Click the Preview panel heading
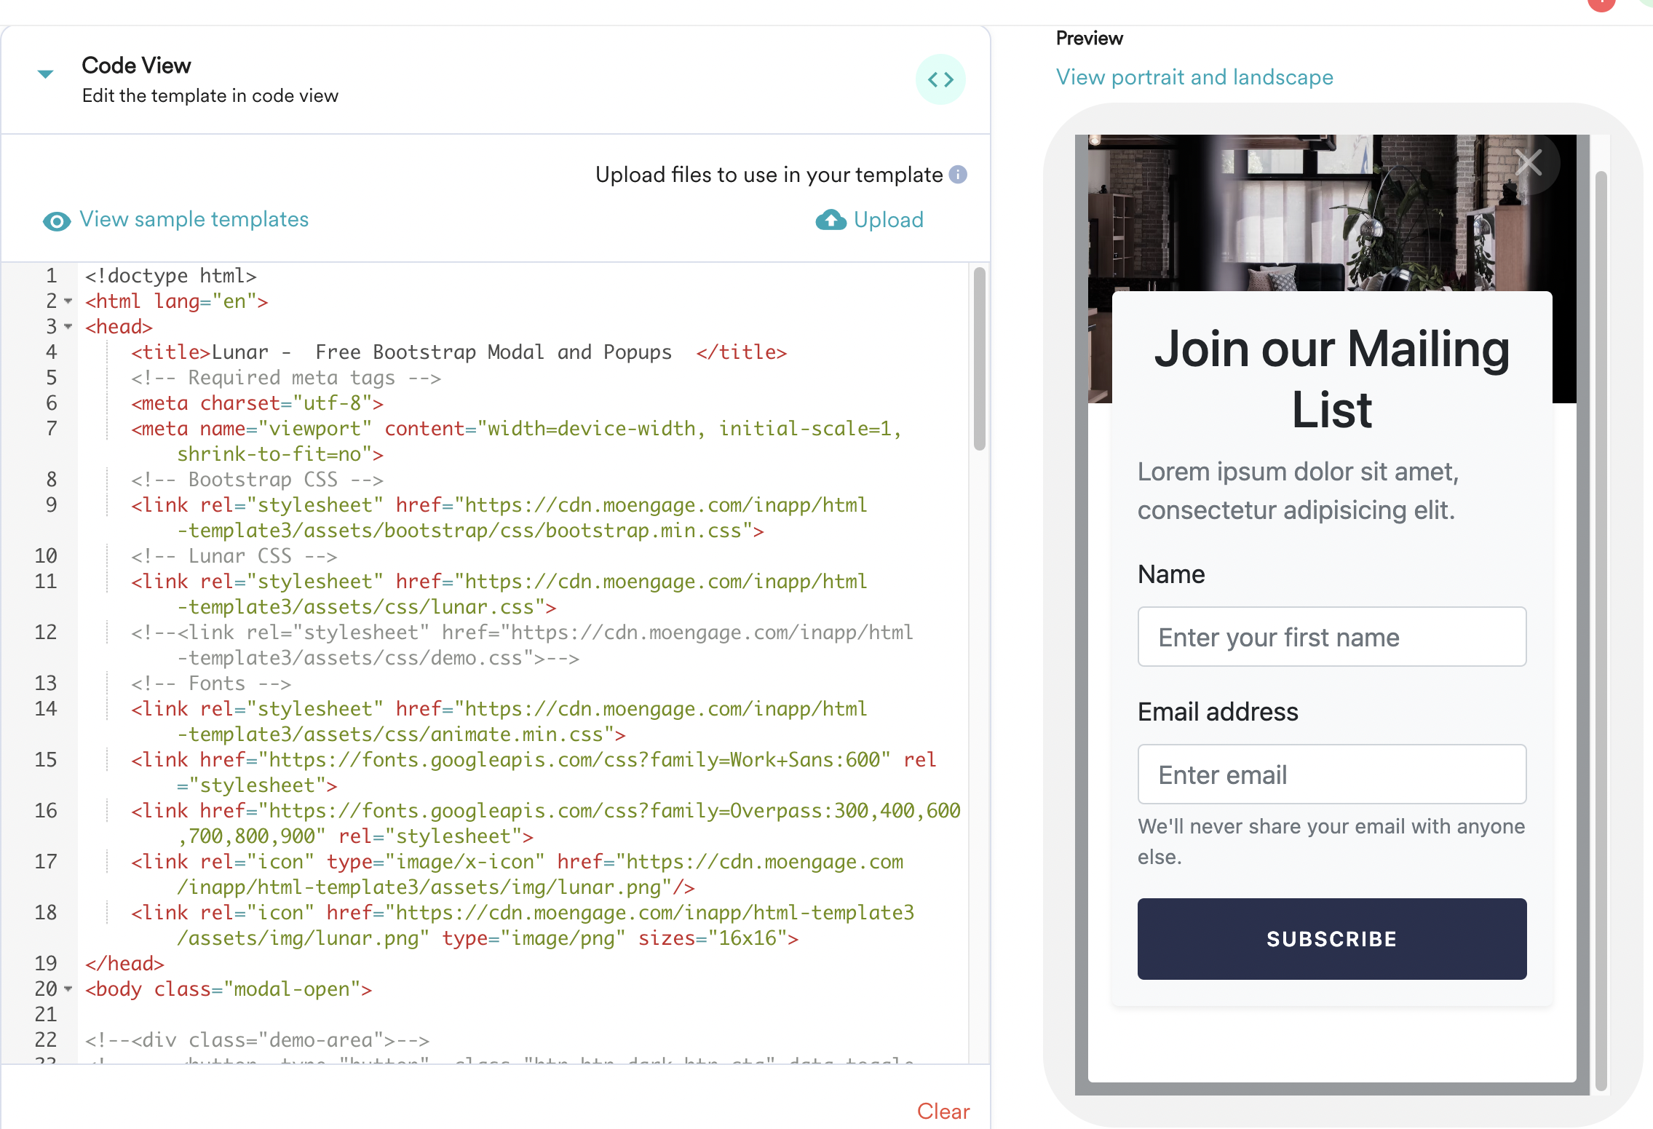Image resolution: width=1653 pixels, height=1129 pixels. 1089,37
